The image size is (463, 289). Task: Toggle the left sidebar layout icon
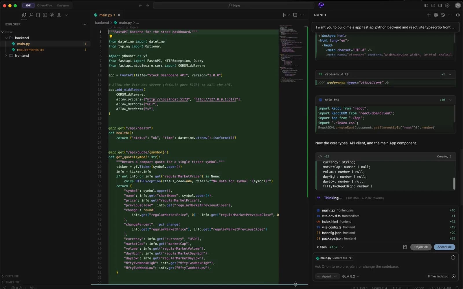(x=426, y=5)
